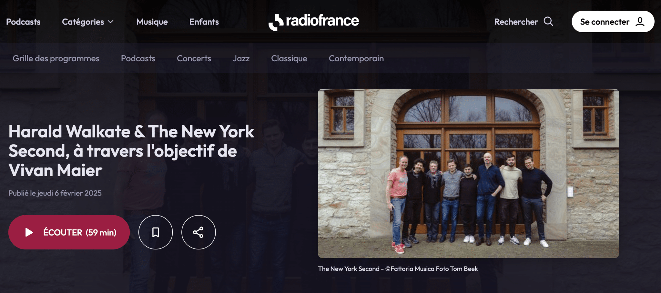Go to the Musique section
Viewport: 661px width, 293px height.
[x=152, y=22]
